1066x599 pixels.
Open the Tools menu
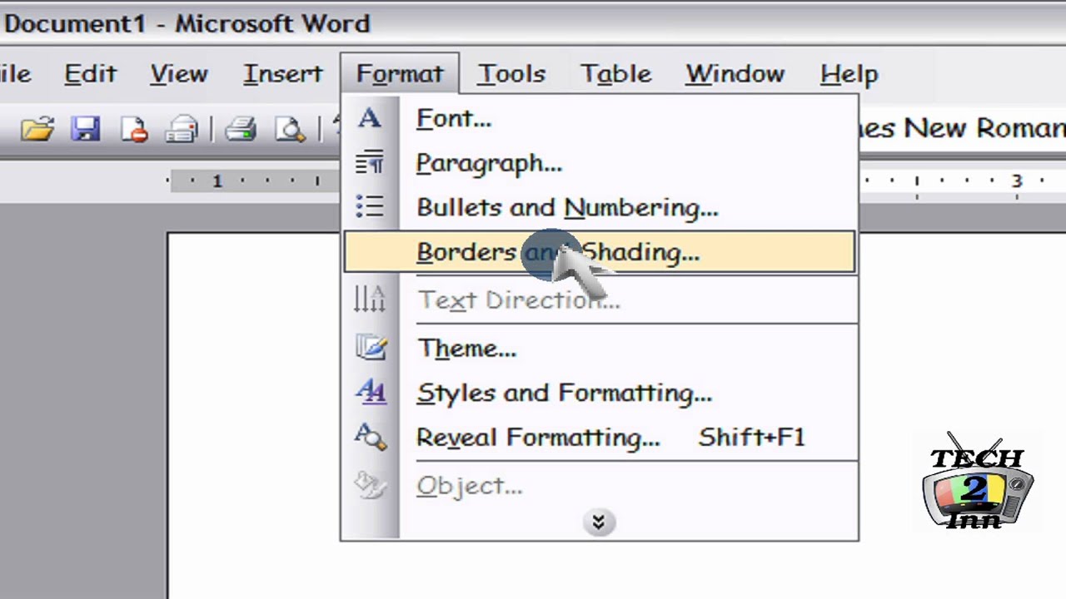511,74
